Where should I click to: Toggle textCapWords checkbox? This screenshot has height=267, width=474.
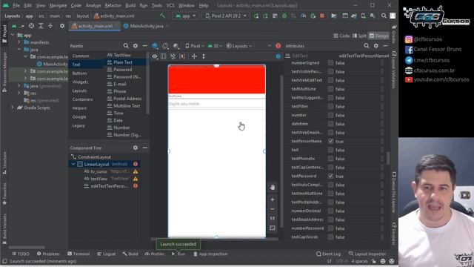[x=331, y=237]
